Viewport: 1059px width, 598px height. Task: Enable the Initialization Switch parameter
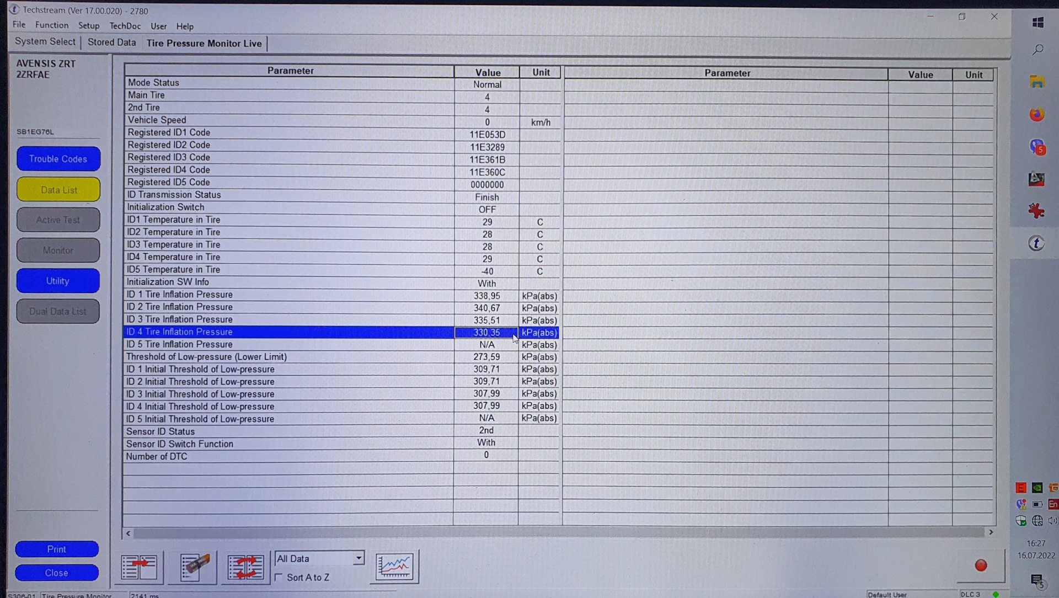pos(486,209)
